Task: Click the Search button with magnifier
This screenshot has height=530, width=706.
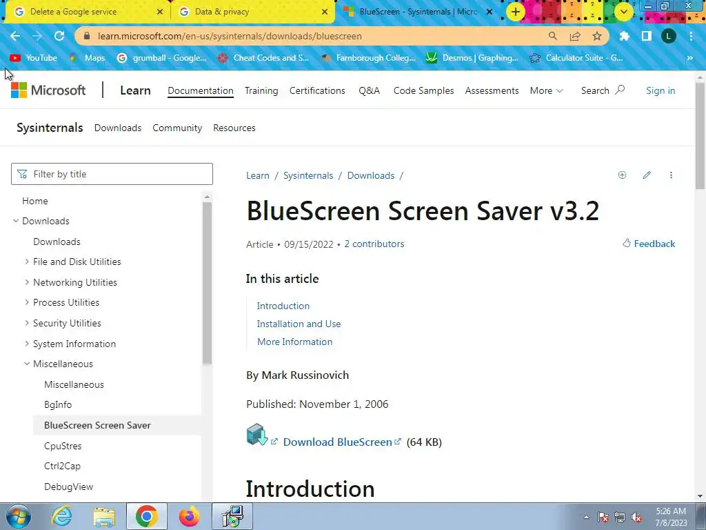Action: tap(603, 90)
